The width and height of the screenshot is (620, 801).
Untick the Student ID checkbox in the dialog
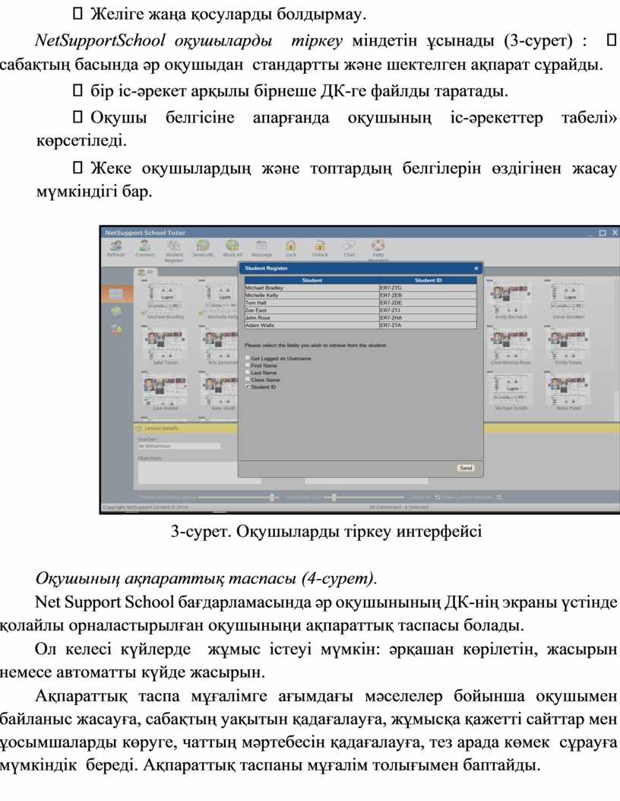point(248,387)
